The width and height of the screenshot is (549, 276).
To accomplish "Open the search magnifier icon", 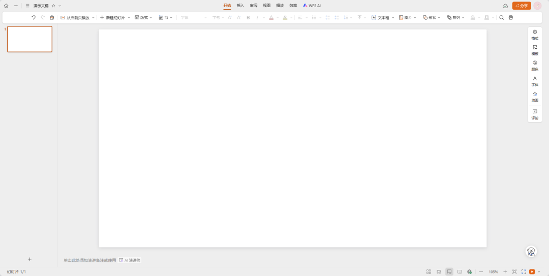I will 502,17.
